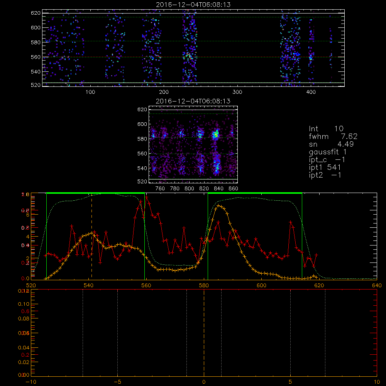Click the brightest blob in the small image
Image resolution: width=386 pixels, height=386 pixels.
coord(216,134)
